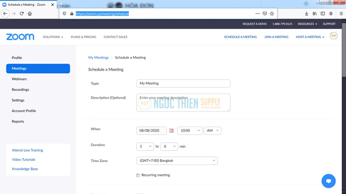346x194 pixels.
Task: Open the Solutions menu
Action: (53, 37)
